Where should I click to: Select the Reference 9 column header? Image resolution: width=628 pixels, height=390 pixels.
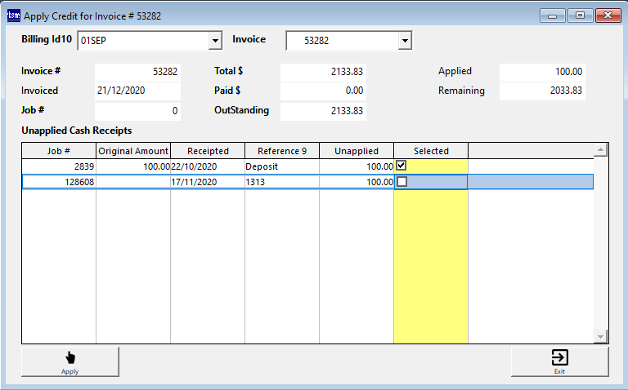click(x=282, y=151)
